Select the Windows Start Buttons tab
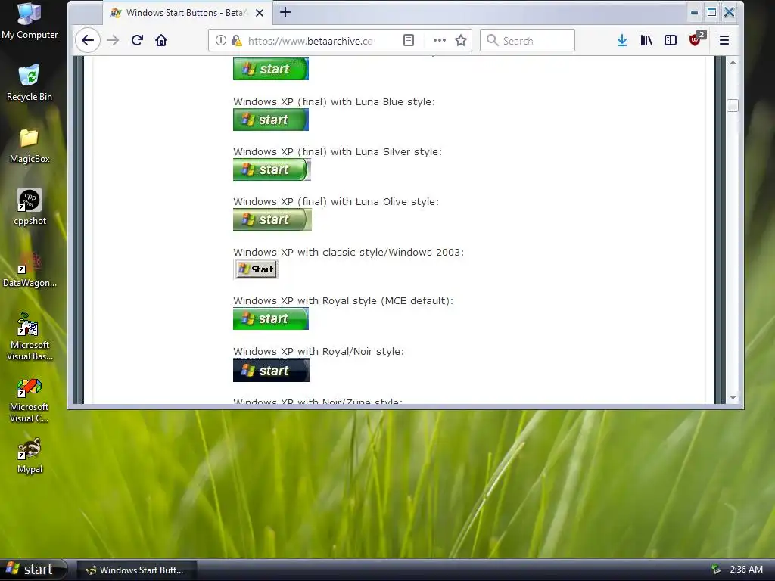This screenshot has width=775, height=581. [188, 13]
